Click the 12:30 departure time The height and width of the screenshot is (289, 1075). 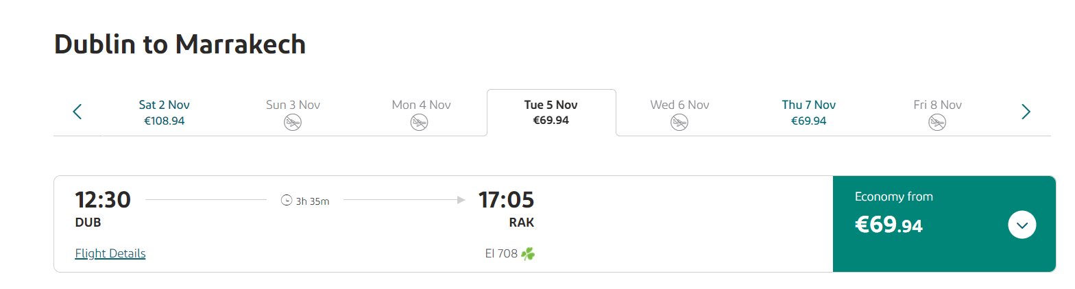tap(103, 200)
